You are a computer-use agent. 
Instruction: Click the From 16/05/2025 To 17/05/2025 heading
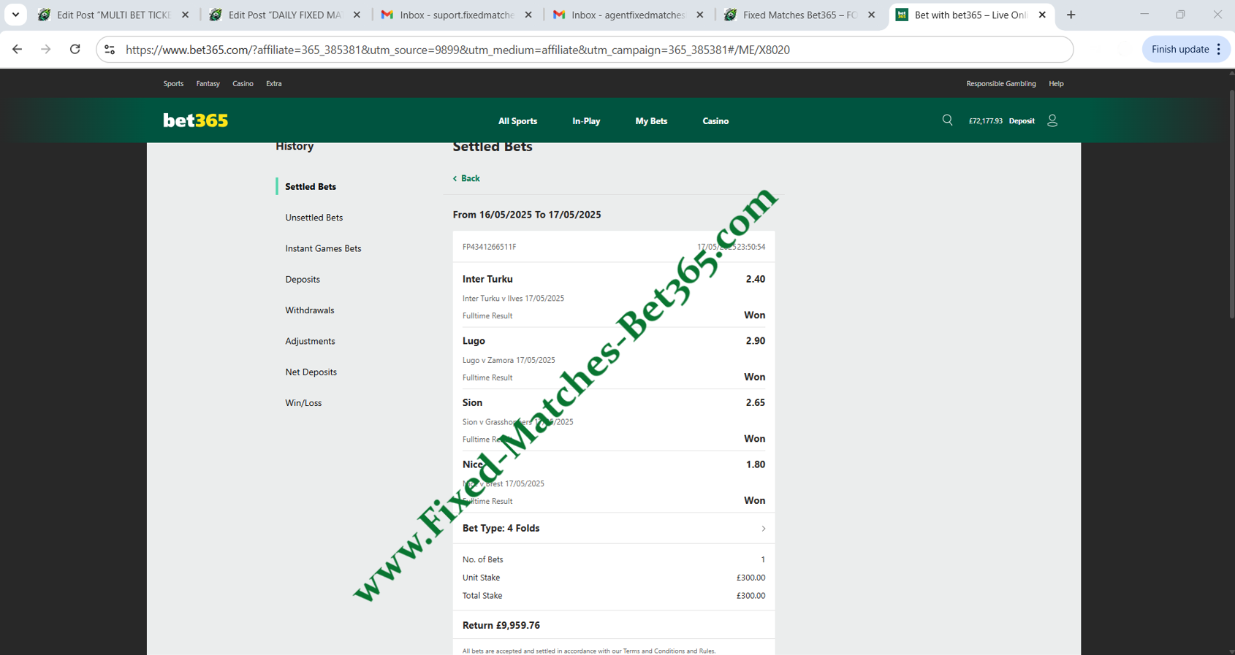click(x=527, y=215)
